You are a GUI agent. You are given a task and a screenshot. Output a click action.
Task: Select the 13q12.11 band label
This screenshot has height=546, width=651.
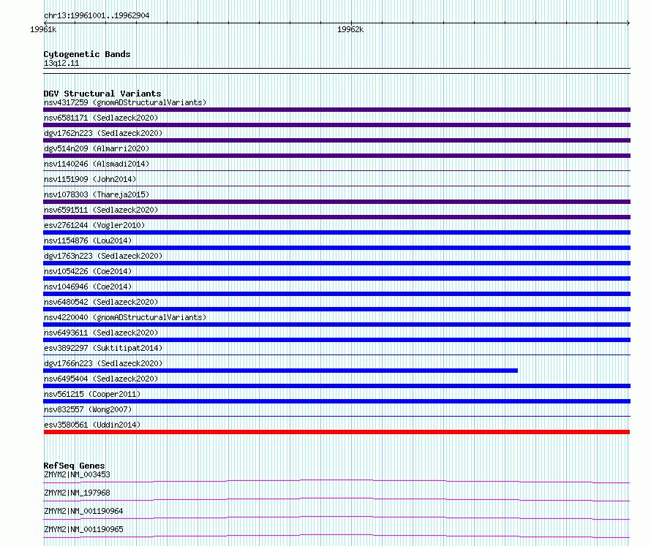click(x=61, y=63)
